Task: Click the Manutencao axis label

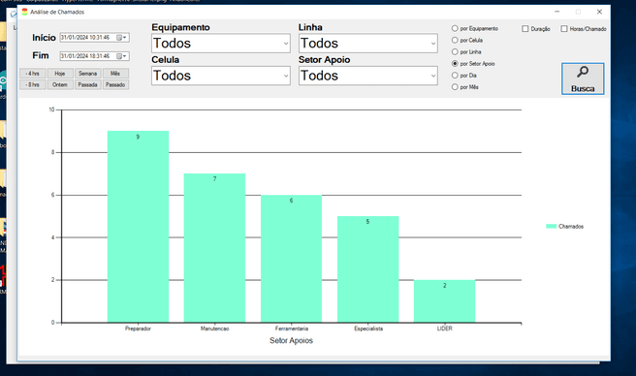Action: tap(214, 329)
